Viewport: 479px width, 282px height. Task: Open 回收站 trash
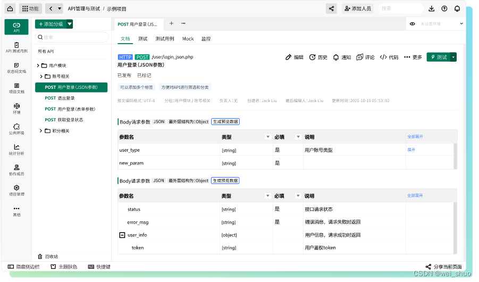click(x=48, y=256)
